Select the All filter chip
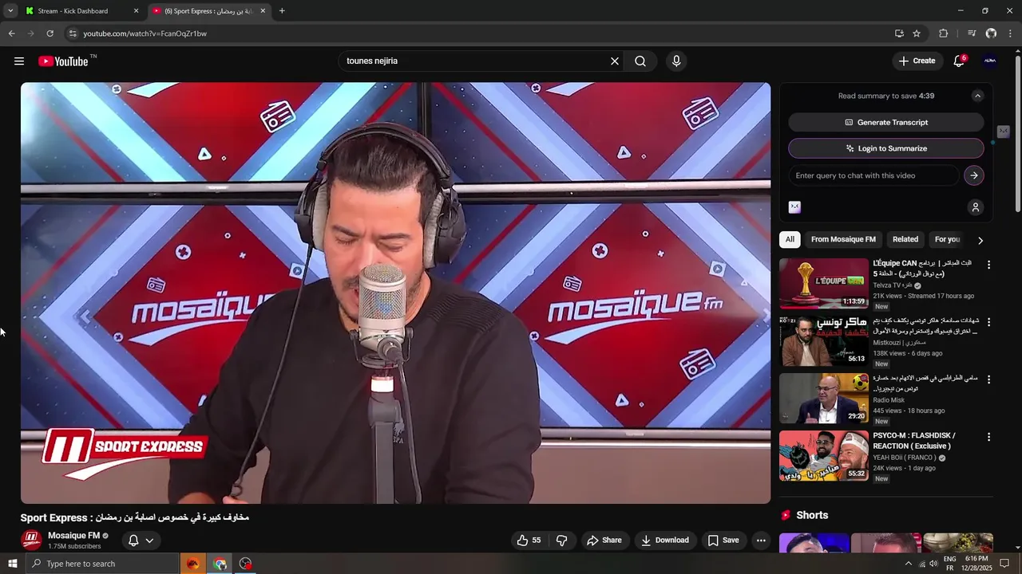 coord(790,239)
